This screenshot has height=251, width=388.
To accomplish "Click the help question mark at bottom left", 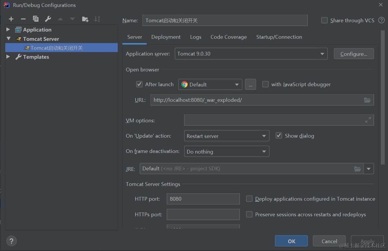I will [x=11, y=241].
